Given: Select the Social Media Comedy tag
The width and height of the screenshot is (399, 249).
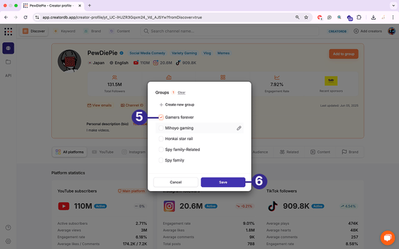Looking at the screenshot, I should pos(147,53).
